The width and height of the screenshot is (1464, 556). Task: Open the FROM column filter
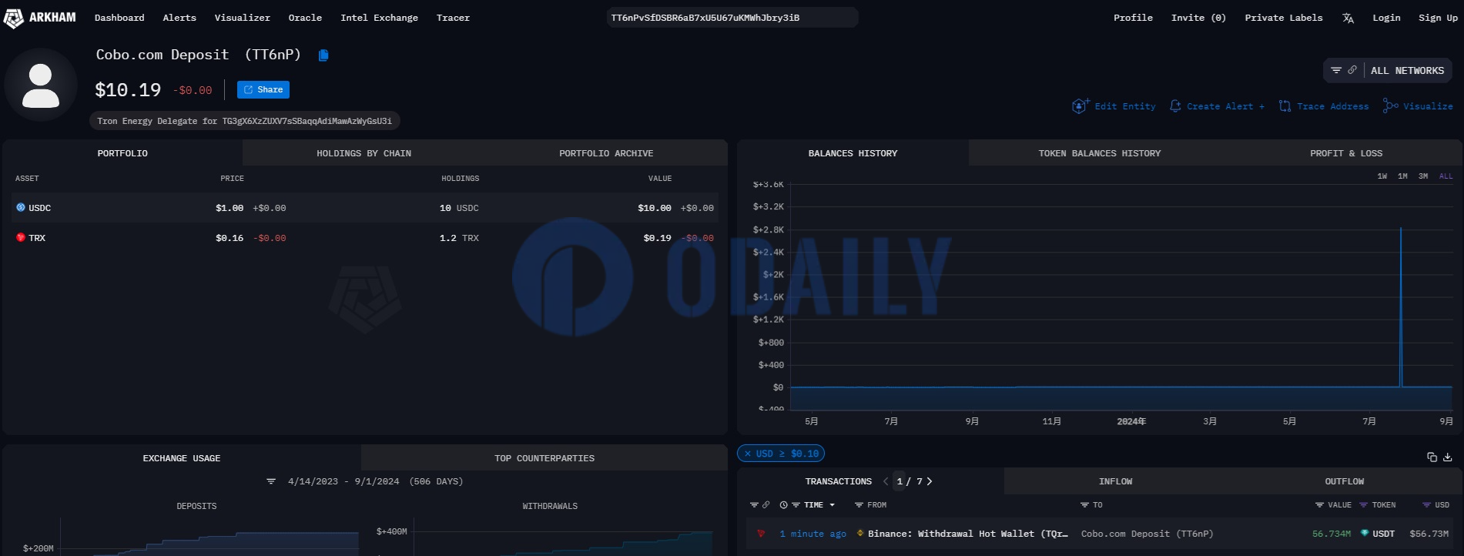pos(859,505)
